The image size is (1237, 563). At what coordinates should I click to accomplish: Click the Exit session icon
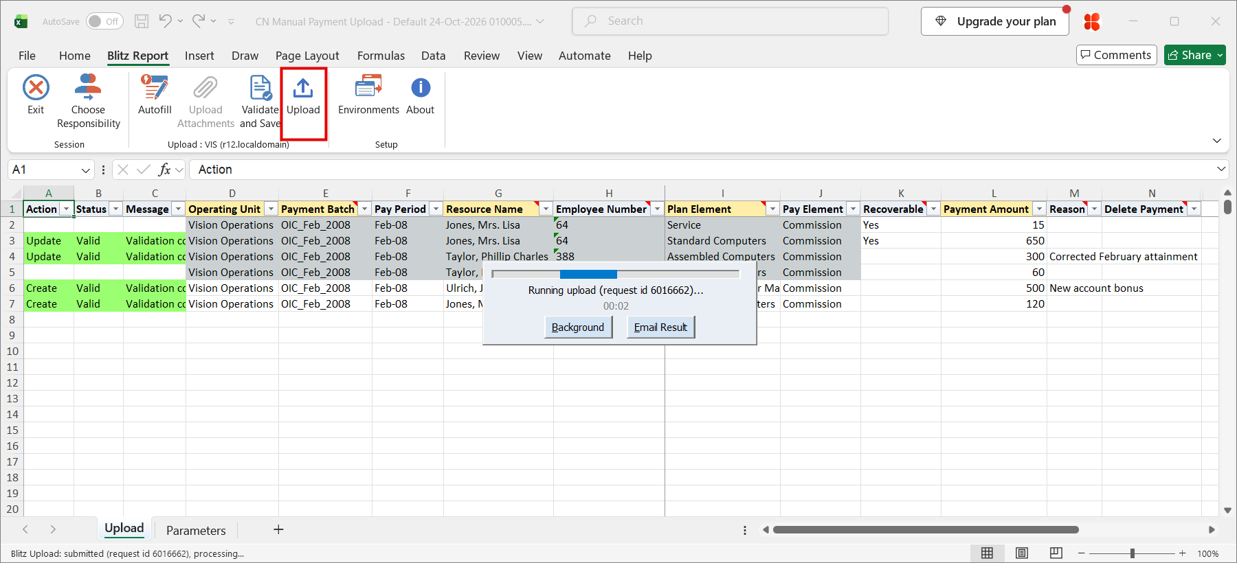[x=36, y=88]
